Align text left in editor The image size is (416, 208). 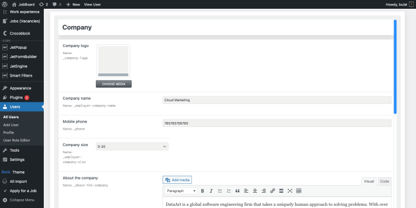(x=246, y=190)
